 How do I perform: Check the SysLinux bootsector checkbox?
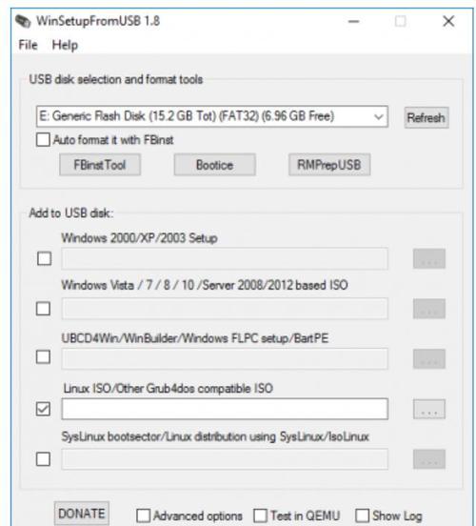pyautogui.click(x=43, y=459)
